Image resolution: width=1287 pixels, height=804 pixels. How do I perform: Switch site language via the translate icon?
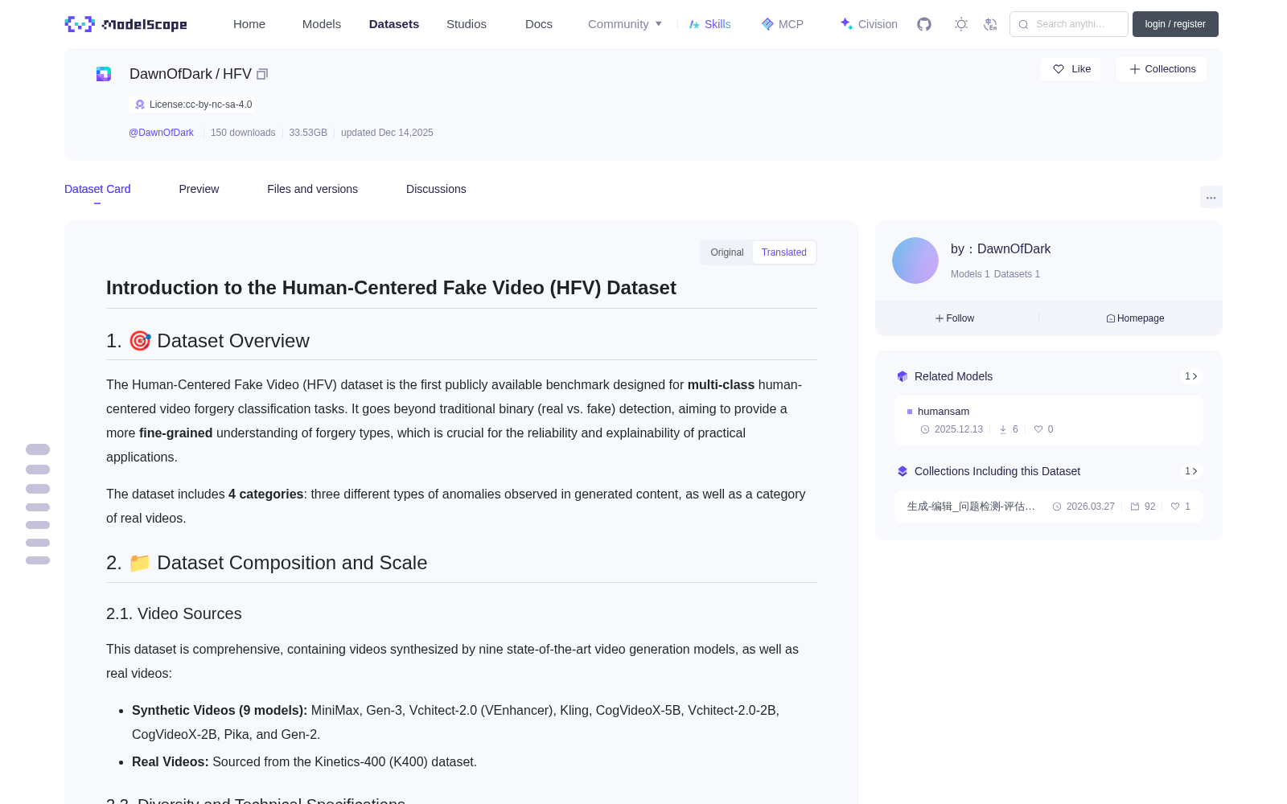[991, 24]
